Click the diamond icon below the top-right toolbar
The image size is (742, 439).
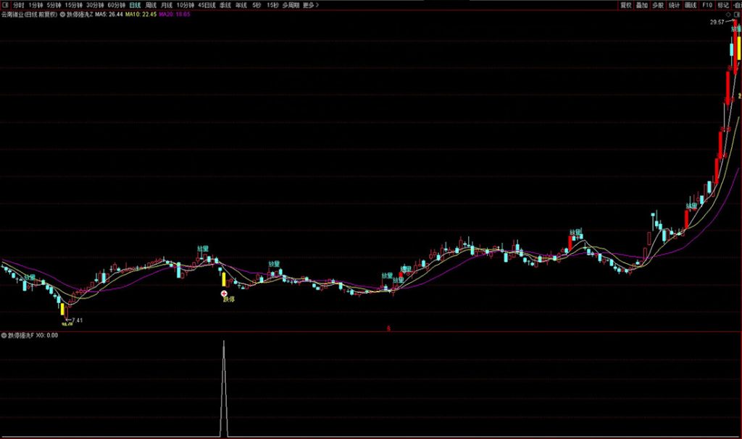pos(728,14)
